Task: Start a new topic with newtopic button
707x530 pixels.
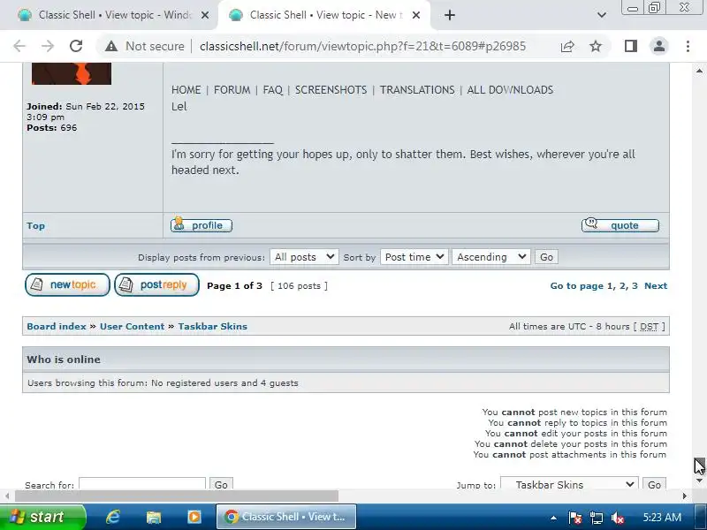Action: [67, 284]
